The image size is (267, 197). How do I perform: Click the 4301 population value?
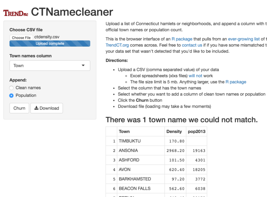(200, 160)
